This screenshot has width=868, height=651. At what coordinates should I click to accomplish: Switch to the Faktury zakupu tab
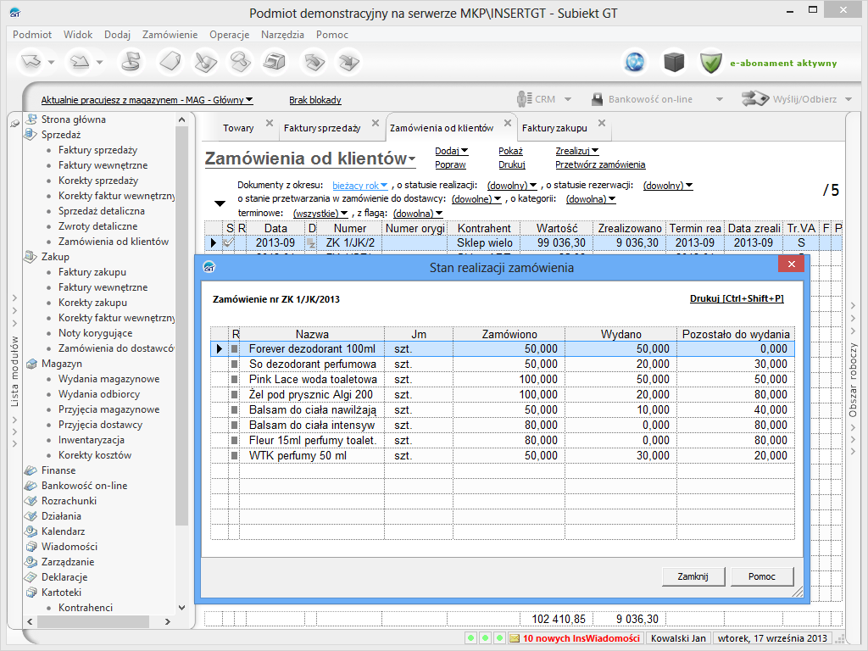click(554, 128)
